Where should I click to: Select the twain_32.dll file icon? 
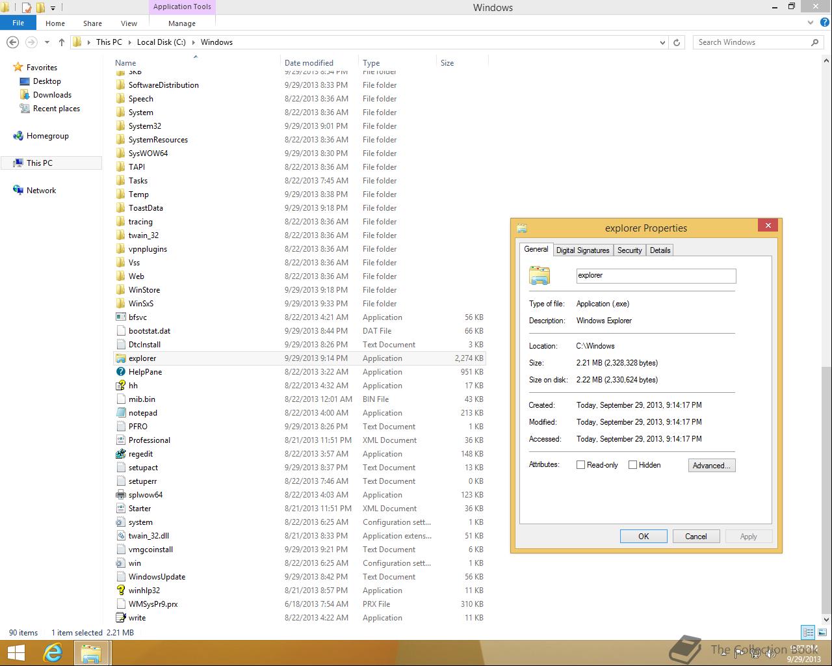coord(120,536)
